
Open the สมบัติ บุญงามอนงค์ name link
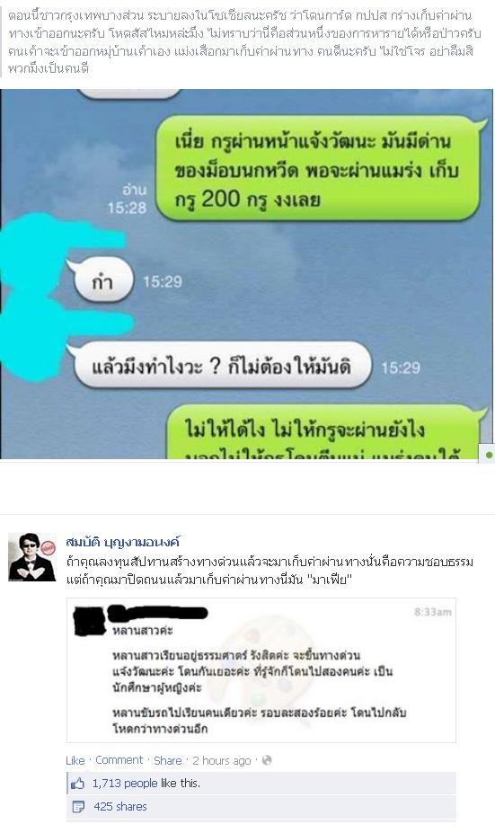click(x=123, y=542)
